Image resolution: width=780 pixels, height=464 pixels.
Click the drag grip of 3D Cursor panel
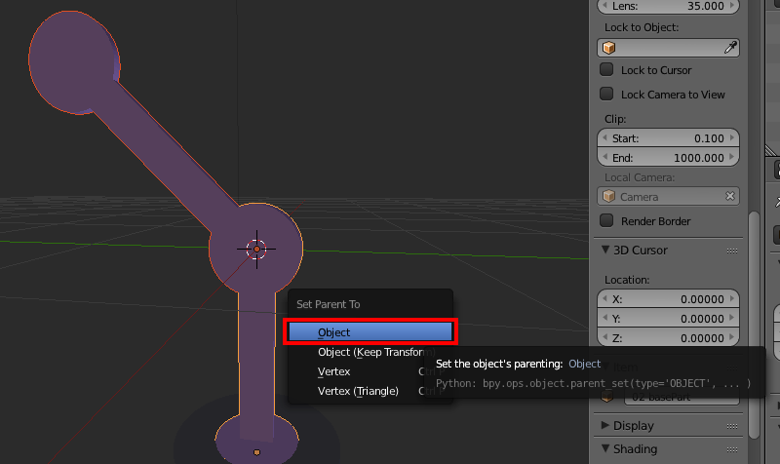pos(732,251)
